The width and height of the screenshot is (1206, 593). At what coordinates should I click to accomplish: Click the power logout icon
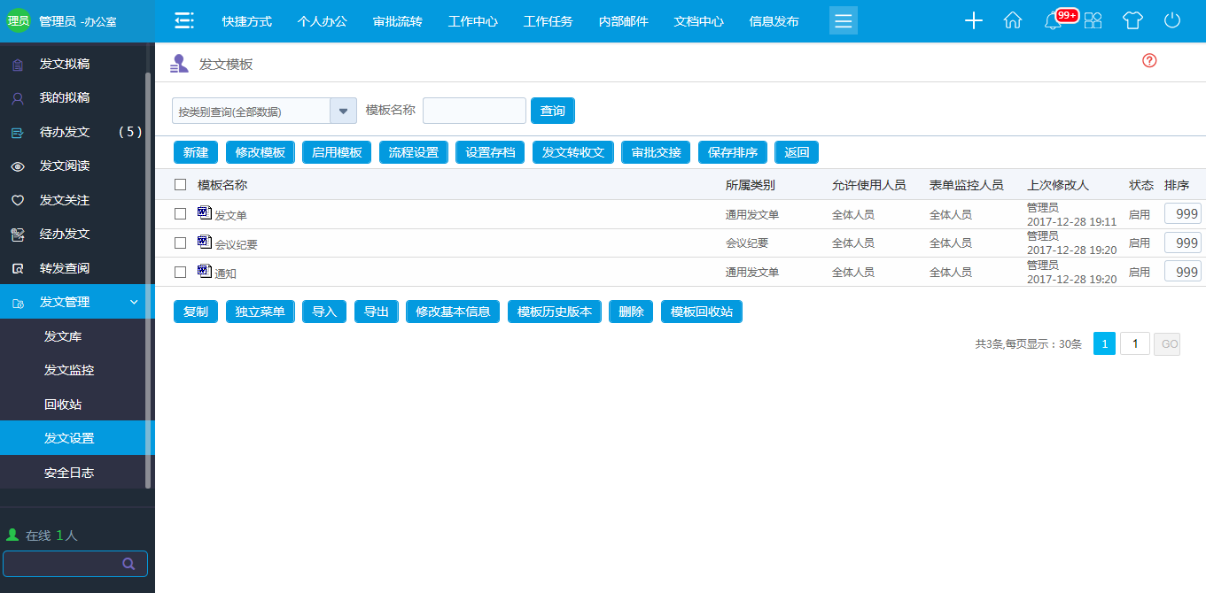[1172, 19]
